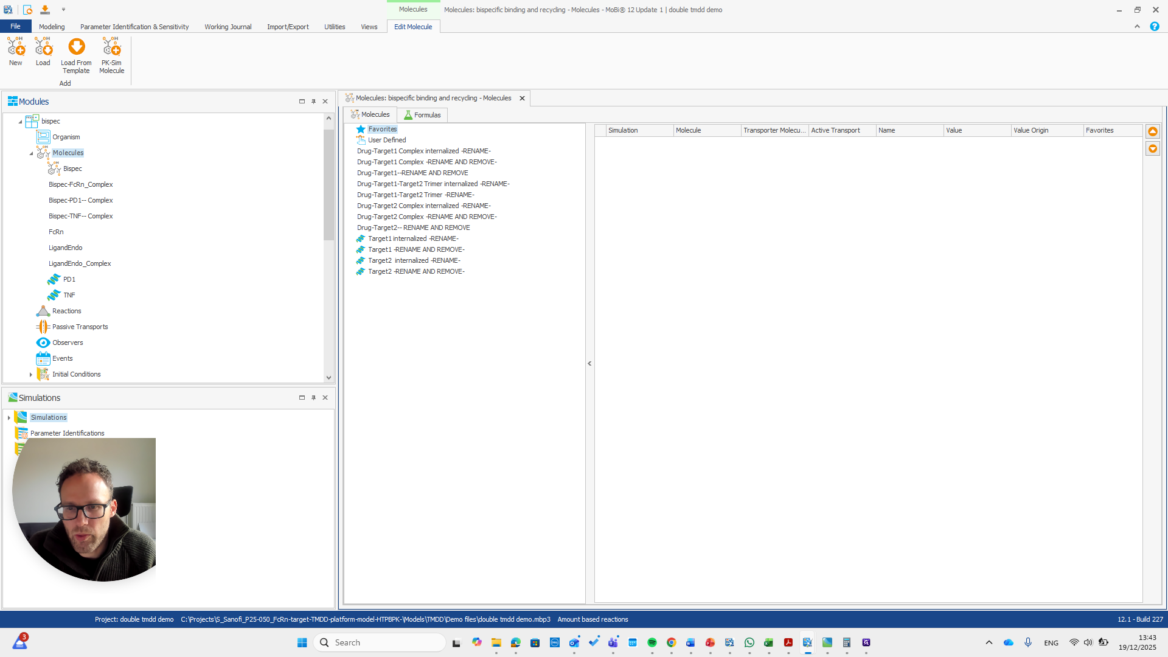Collapse the Molecules tree node
The image size is (1168, 657).
[31, 153]
